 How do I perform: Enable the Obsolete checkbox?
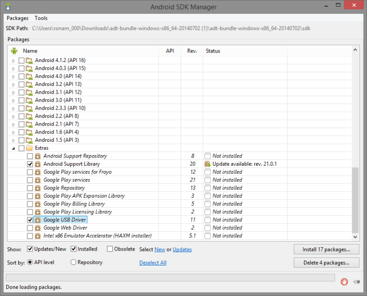click(x=110, y=249)
